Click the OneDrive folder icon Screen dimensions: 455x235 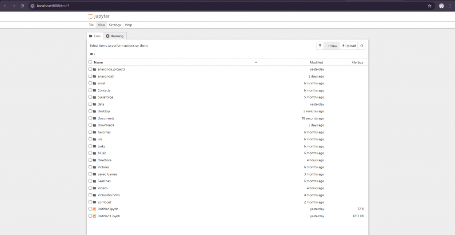pyautogui.click(x=94, y=160)
